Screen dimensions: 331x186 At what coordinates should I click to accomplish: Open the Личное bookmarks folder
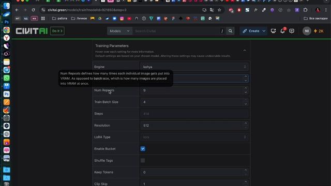click(79, 19)
